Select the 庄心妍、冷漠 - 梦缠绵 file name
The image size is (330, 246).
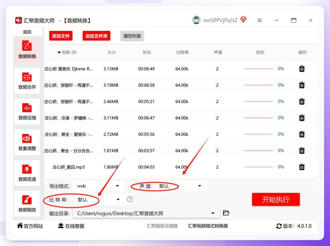pyautogui.click(x=68, y=118)
